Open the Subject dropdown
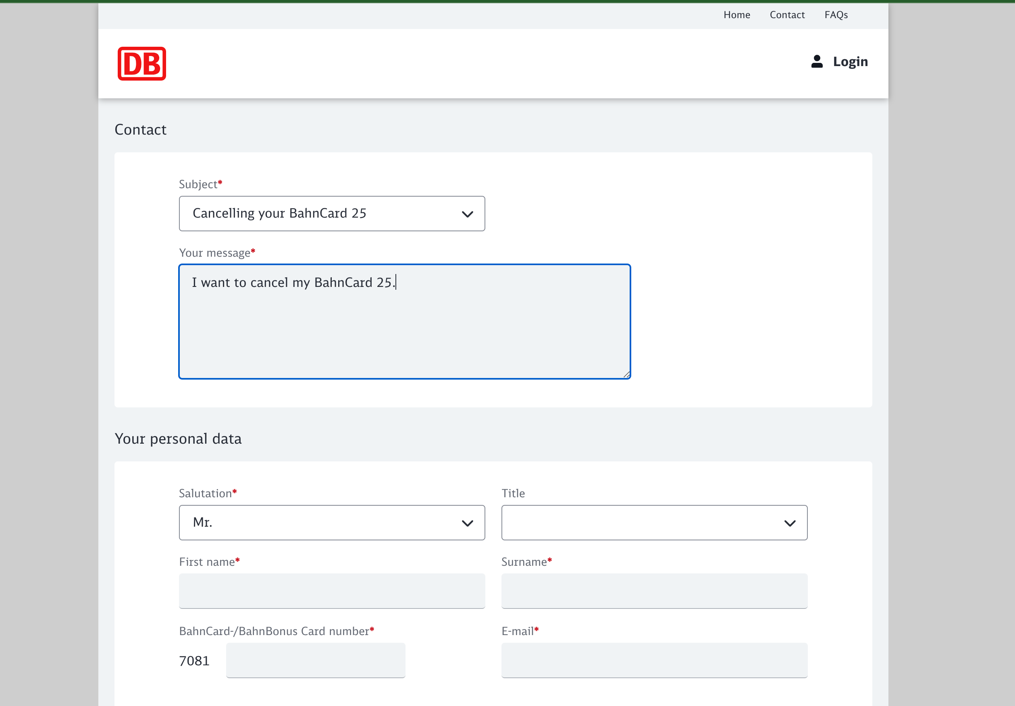1015x706 pixels. (x=332, y=214)
